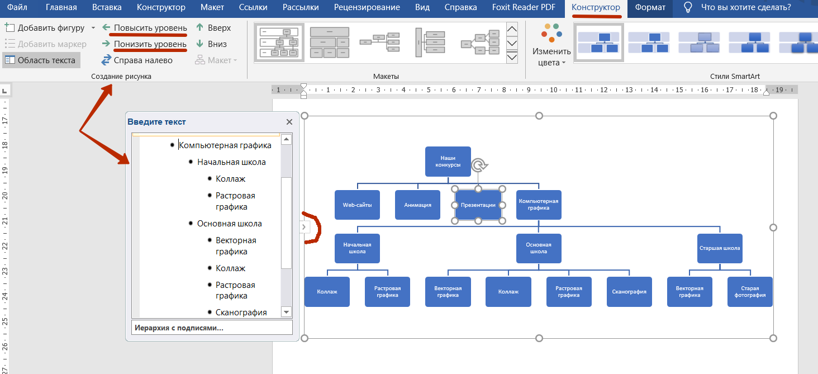Collapse text pane using side arrow tab
Image resolution: width=818 pixels, height=374 pixels.
click(x=304, y=227)
